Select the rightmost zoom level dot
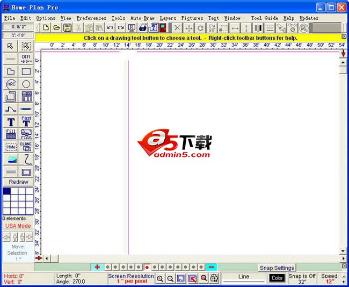This screenshot has width=349, height=287. 201,267
